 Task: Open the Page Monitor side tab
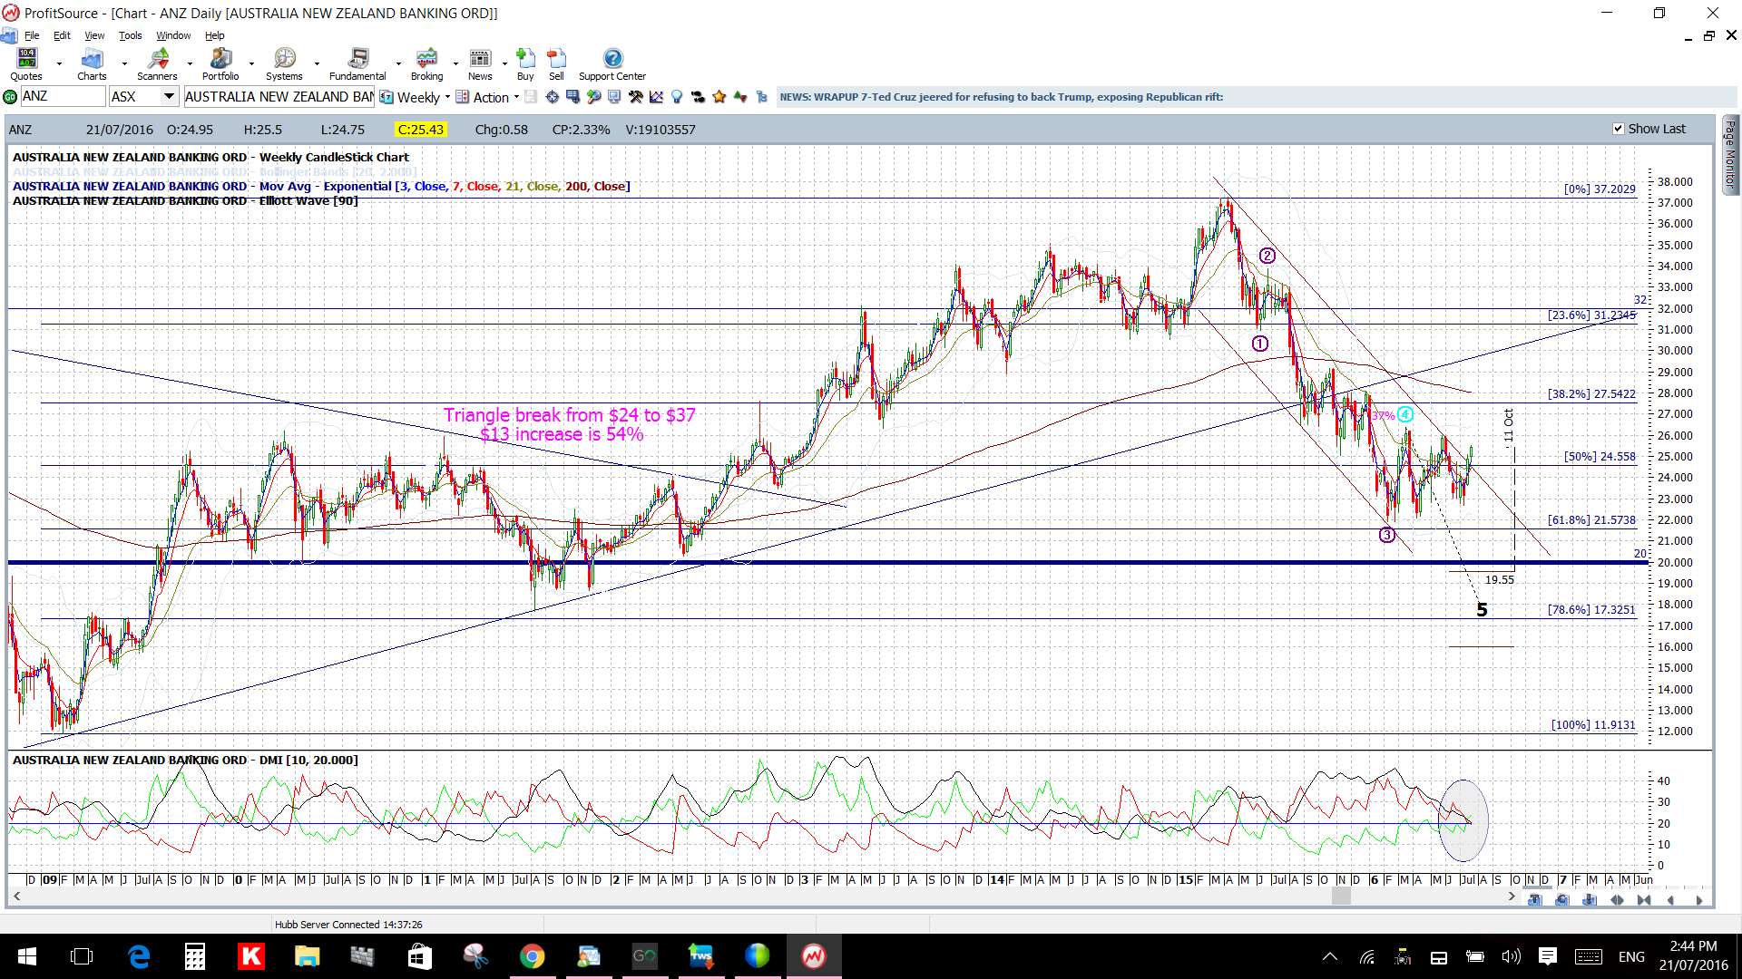pos(1730,154)
